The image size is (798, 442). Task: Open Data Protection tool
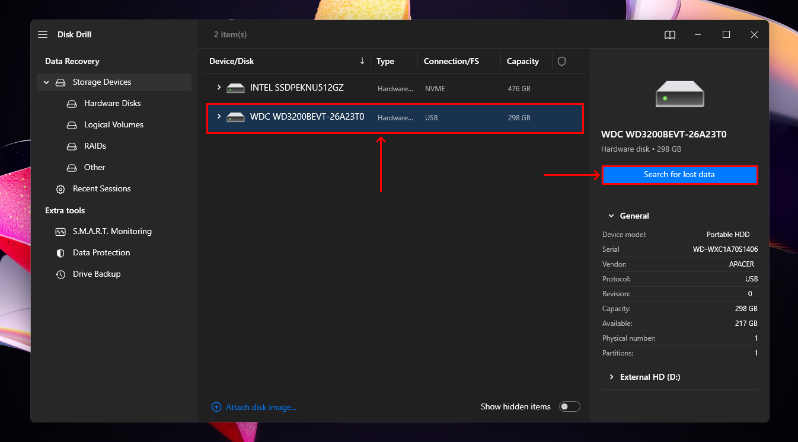tap(101, 252)
